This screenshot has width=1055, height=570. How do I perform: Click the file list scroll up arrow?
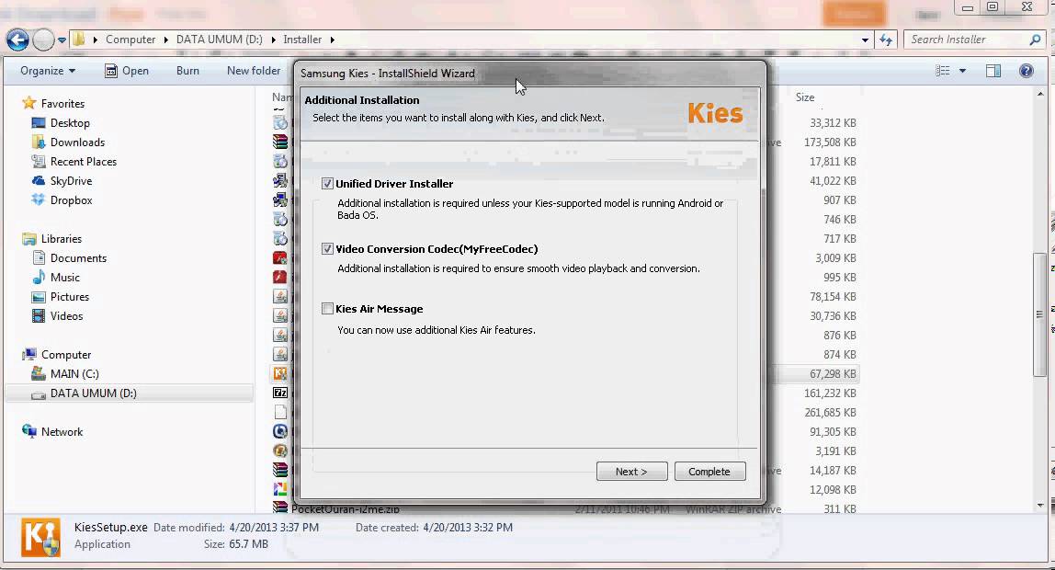point(1040,96)
